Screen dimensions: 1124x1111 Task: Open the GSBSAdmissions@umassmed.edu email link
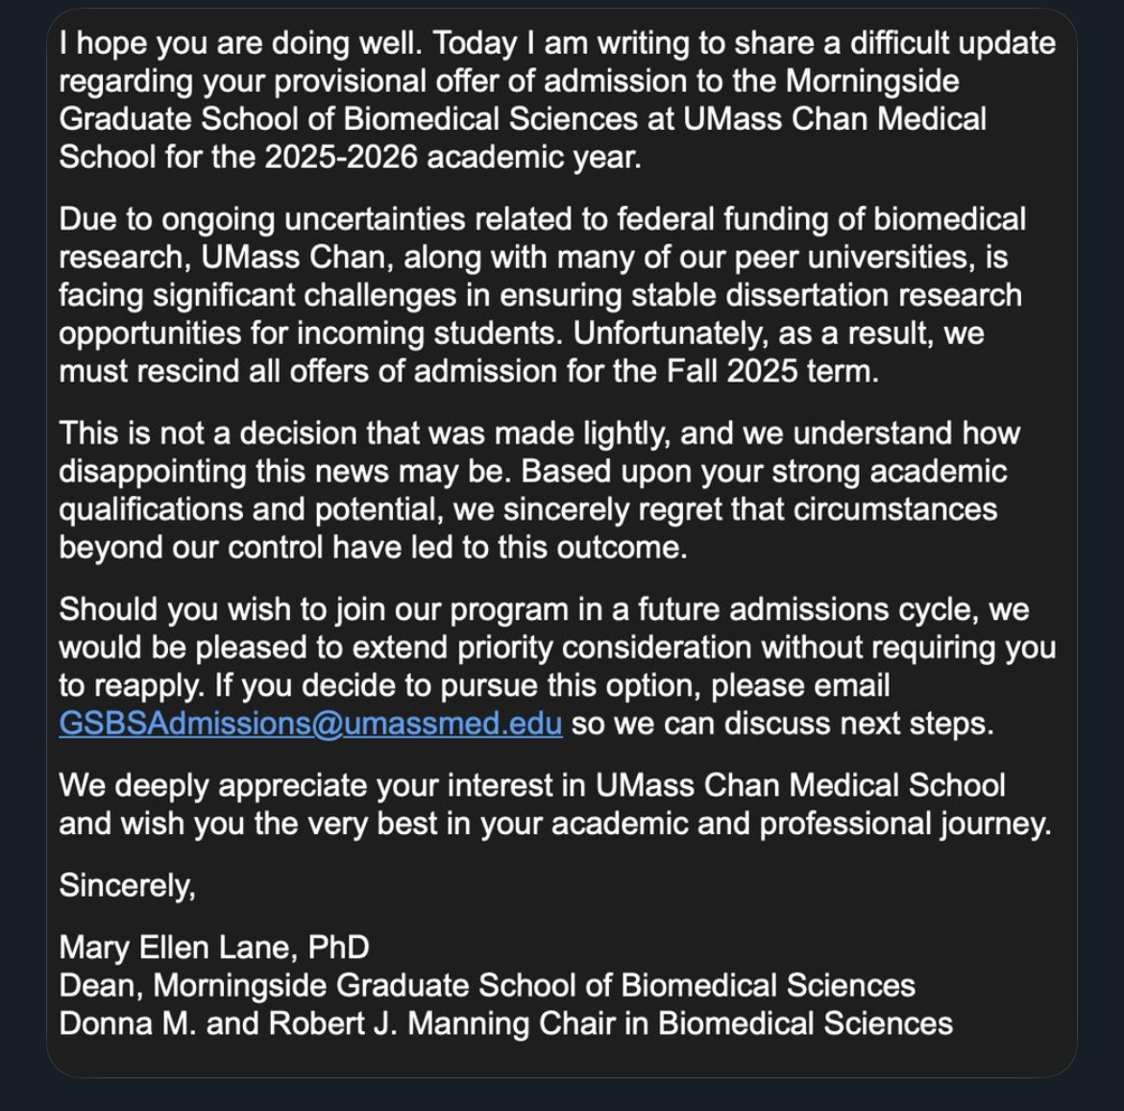pyautogui.click(x=310, y=724)
